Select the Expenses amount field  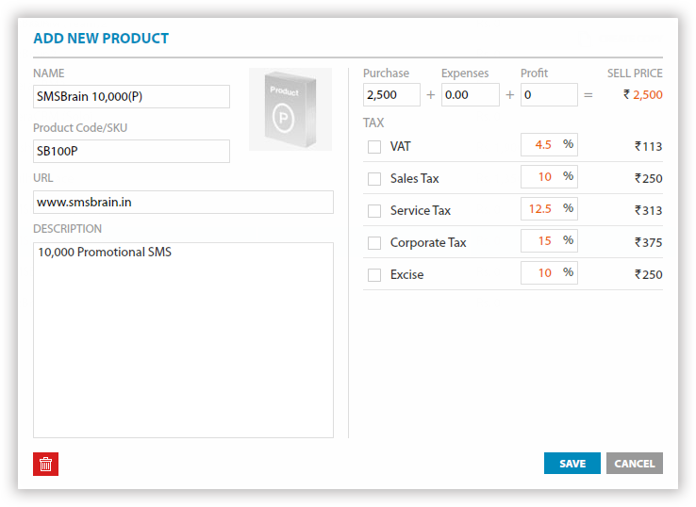click(470, 95)
